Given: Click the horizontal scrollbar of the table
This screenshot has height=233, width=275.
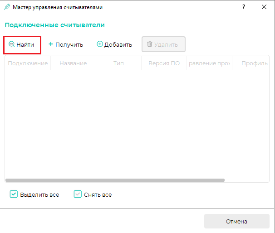Looking at the screenshot, I should pos(115,180).
